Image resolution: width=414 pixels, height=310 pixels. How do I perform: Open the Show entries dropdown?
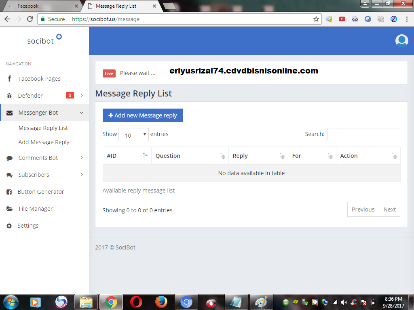coord(133,134)
